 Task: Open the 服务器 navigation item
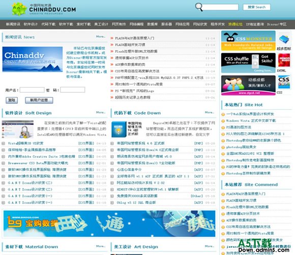[x=166, y=24]
